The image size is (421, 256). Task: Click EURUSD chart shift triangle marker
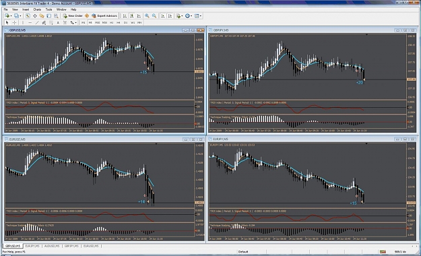pos(156,143)
